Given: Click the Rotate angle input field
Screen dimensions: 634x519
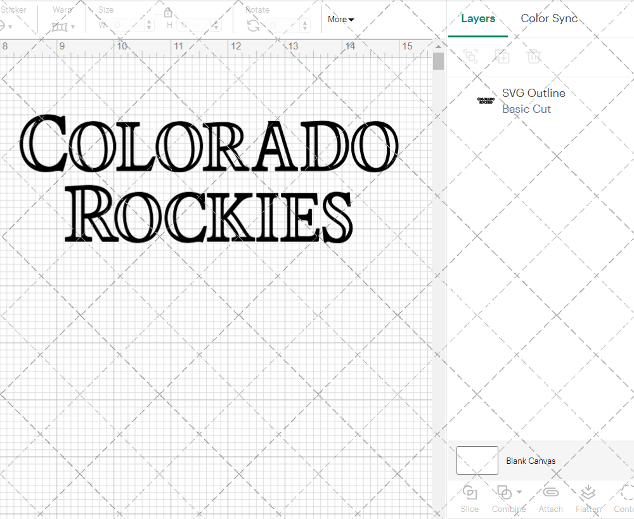Looking at the screenshot, I should [x=283, y=25].
